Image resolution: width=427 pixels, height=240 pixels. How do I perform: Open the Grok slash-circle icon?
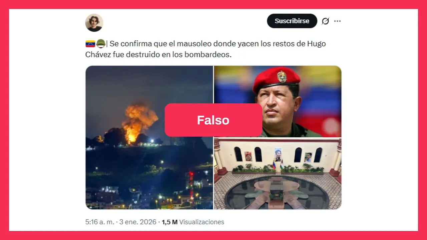click(325, 21)
